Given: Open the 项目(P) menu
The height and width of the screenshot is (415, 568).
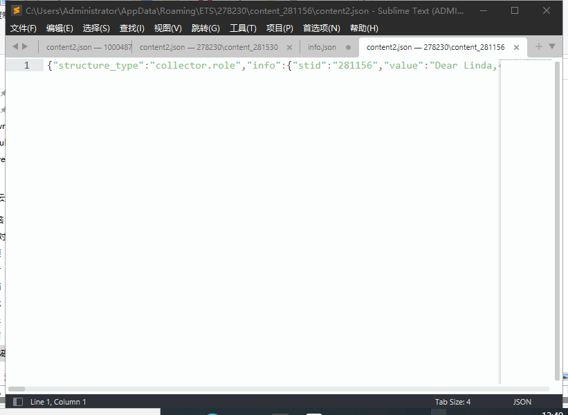Looking at the screenshot, I should coord(280,28).
